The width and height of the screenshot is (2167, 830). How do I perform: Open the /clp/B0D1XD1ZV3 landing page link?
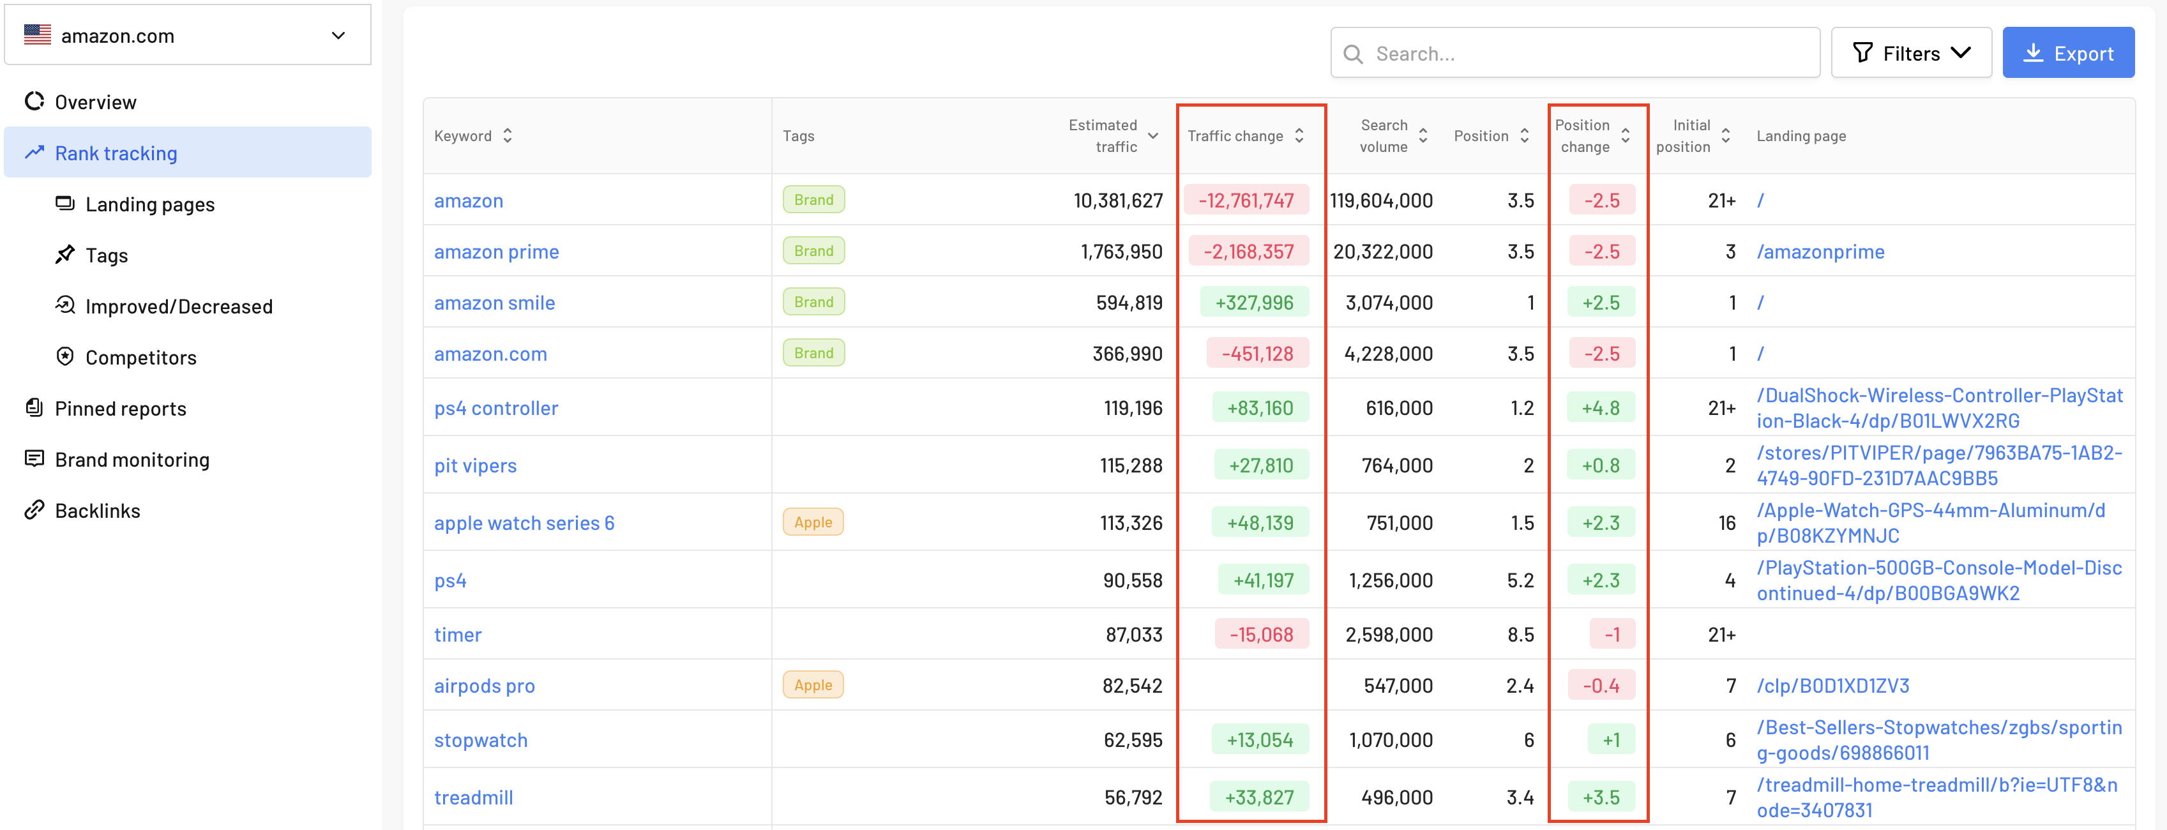pos(1833,686)
